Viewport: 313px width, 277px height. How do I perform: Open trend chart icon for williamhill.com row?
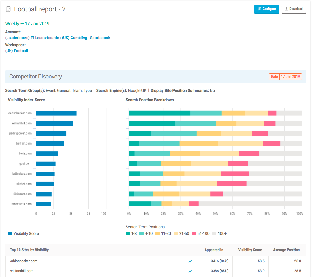[x=190, y=271]
